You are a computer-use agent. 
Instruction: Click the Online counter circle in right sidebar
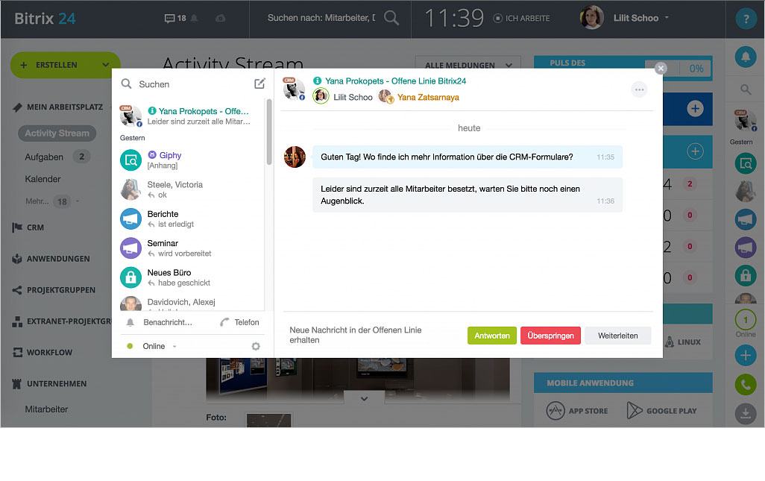pos(746,320)
